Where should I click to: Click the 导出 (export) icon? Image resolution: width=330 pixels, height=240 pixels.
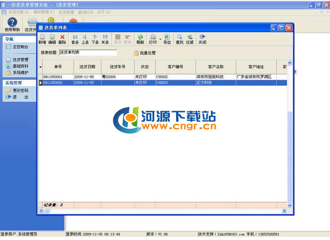(167, 39)
